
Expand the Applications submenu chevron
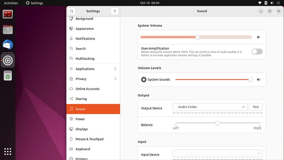[x=115, y=69]
